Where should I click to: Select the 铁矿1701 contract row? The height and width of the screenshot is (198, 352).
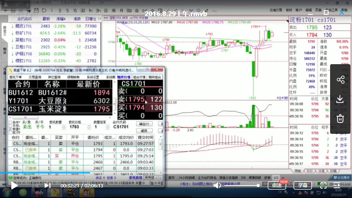[54, 33]
